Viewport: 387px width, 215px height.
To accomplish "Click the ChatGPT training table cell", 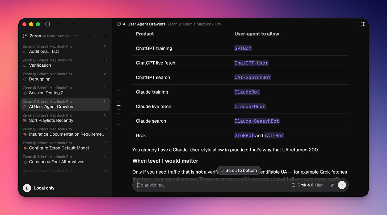I will pyautogui.click(x=154, y=48).
